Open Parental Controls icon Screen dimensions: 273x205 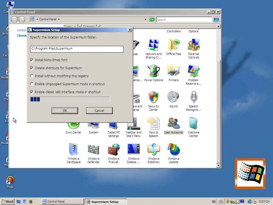pos(194,45)
